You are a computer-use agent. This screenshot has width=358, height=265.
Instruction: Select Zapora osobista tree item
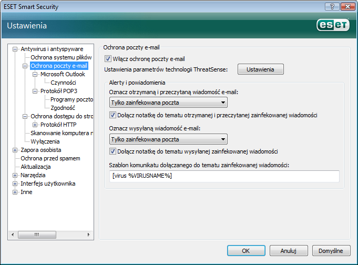click(41, 150)
